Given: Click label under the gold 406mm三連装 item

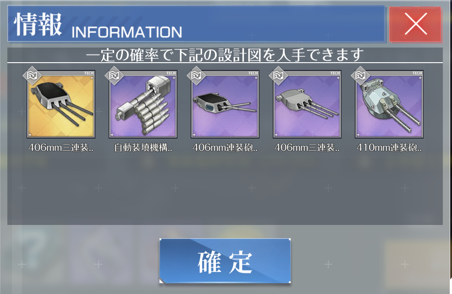Looking at the screenshot, I should click(x=61, y=148).
